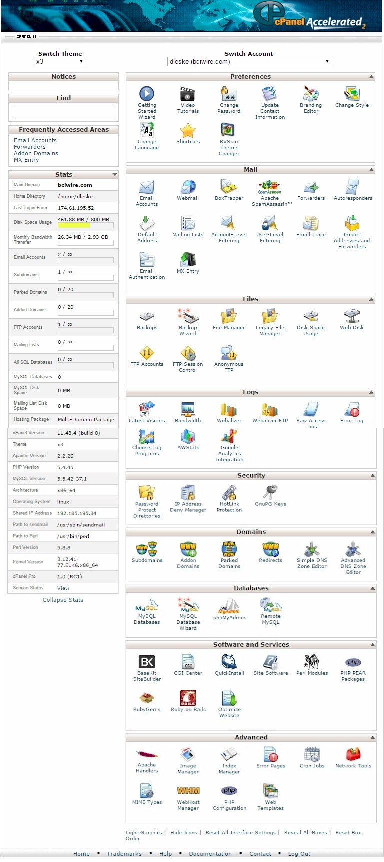This screenshot has width=384, height=862.
Task: Open MySQL Database Wizard
Action: (188, 605)
